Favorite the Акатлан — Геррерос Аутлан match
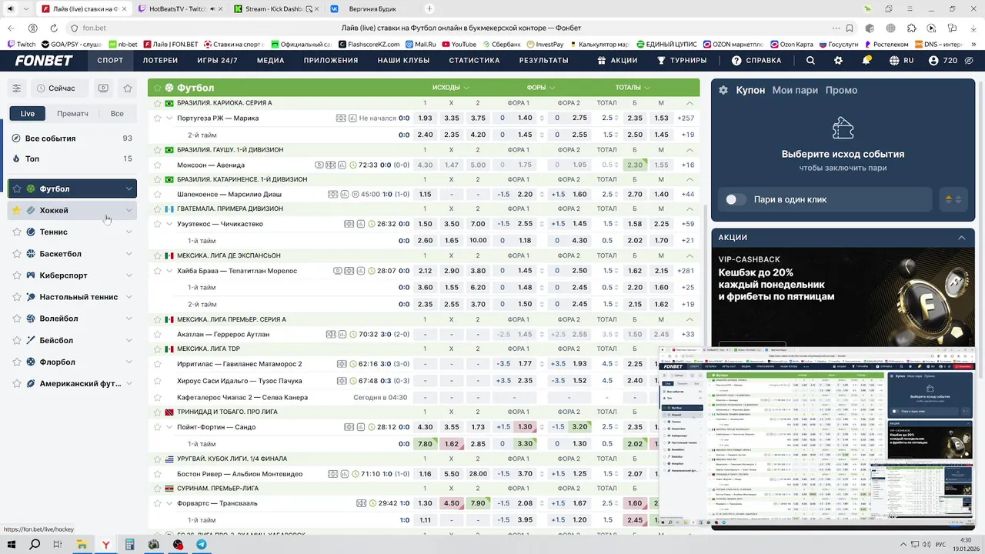 coord(158,334)
